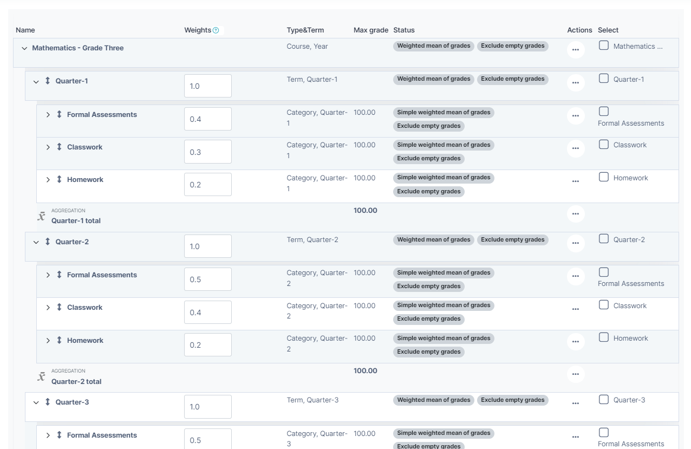The height and width of the screenshot is (449, 691).
Task: Click the Quarter-2 Classwork category name
Action: tap(84, 308)
